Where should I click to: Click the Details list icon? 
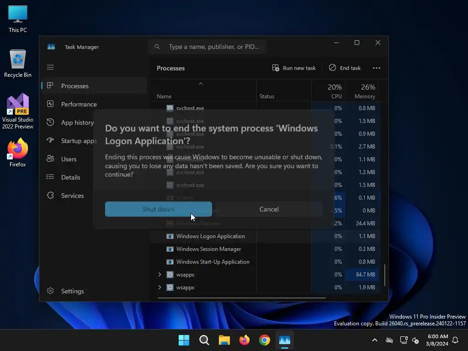pos(50,177)
